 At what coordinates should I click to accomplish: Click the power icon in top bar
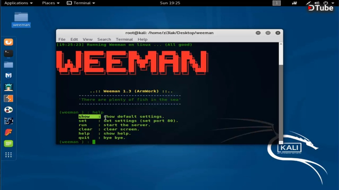[x=326, y=3]
